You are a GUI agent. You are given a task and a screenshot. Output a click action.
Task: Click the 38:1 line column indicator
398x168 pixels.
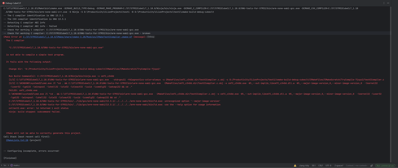pyautogui.click(x=313, y=165)
